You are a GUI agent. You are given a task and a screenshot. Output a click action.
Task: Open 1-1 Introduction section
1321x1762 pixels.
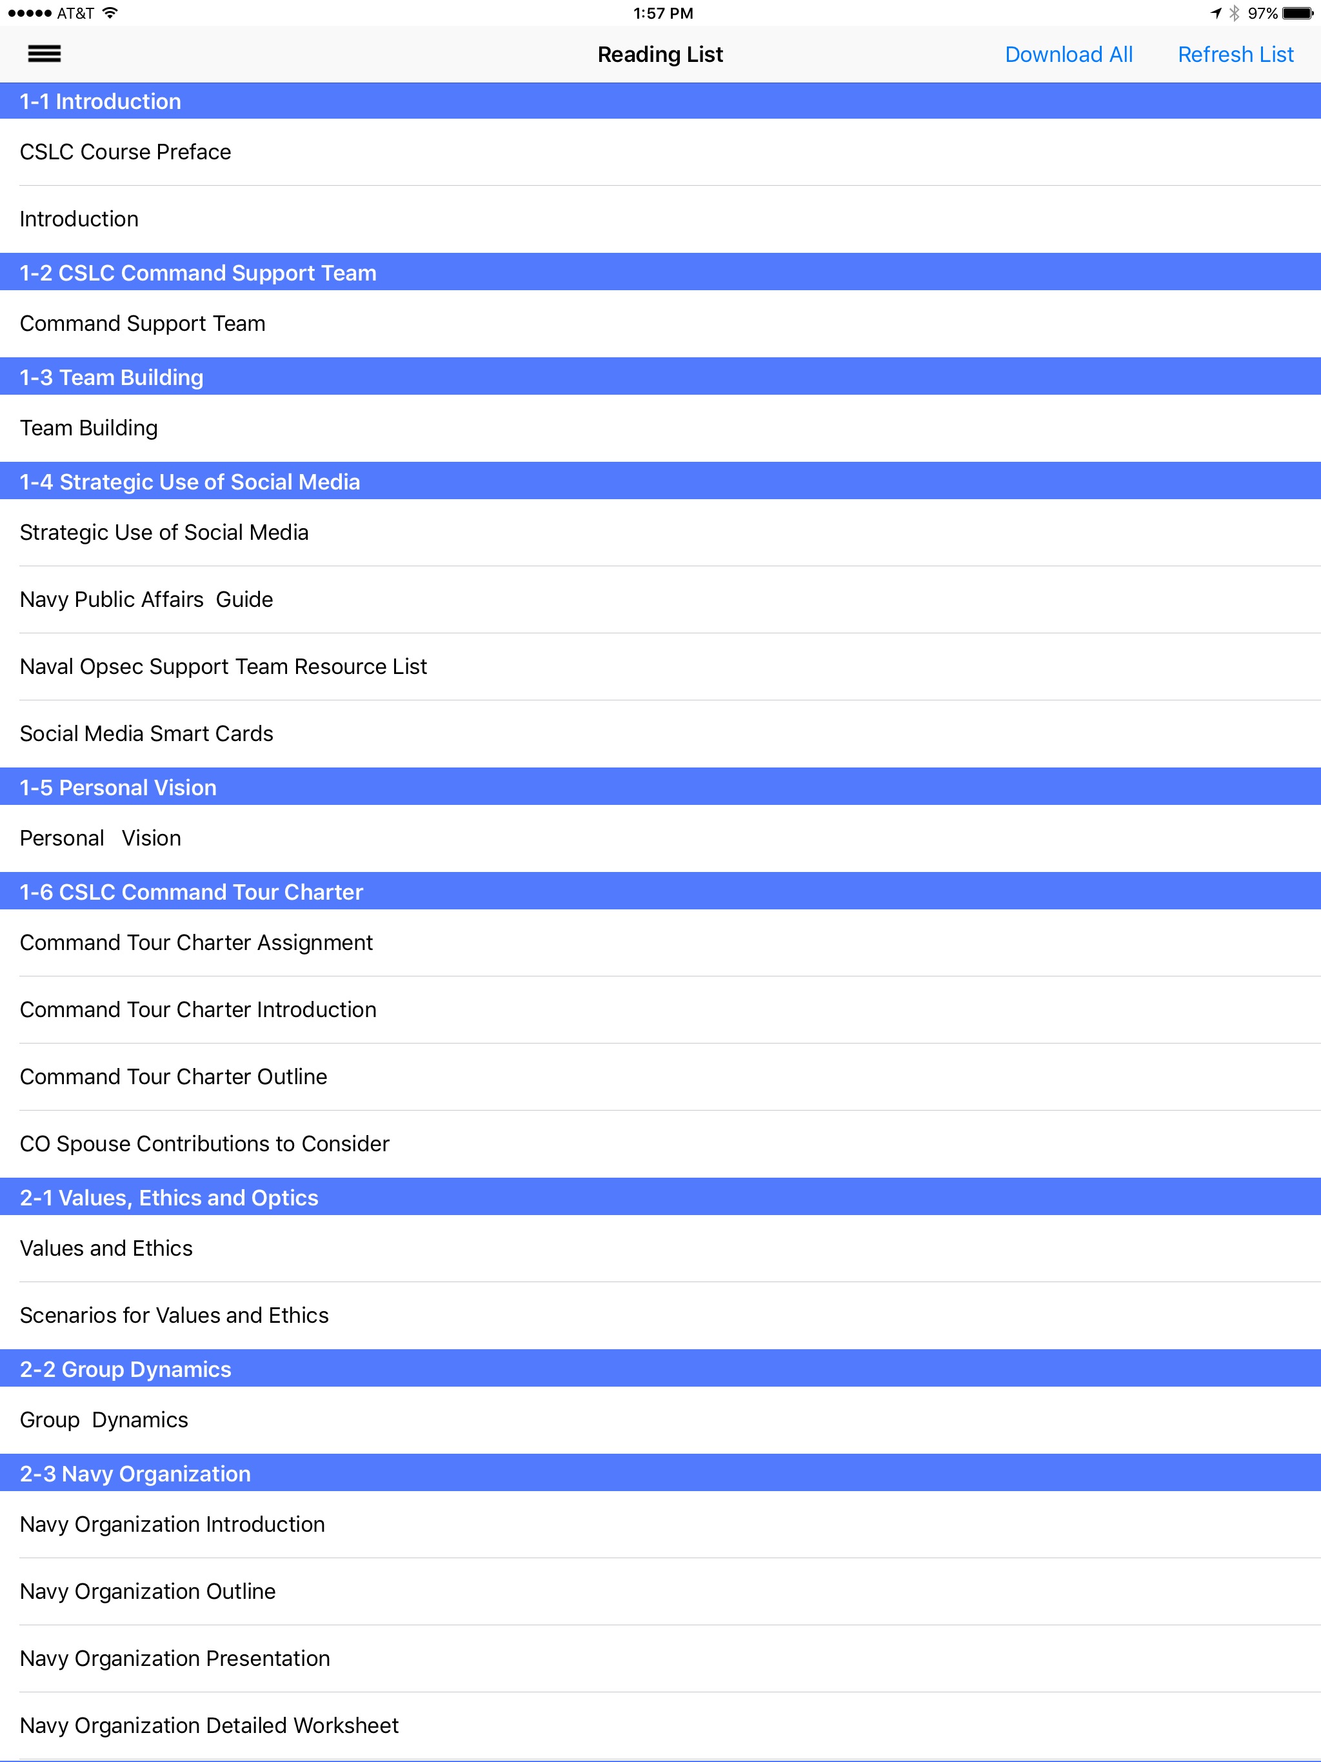(x=660, y=100)
